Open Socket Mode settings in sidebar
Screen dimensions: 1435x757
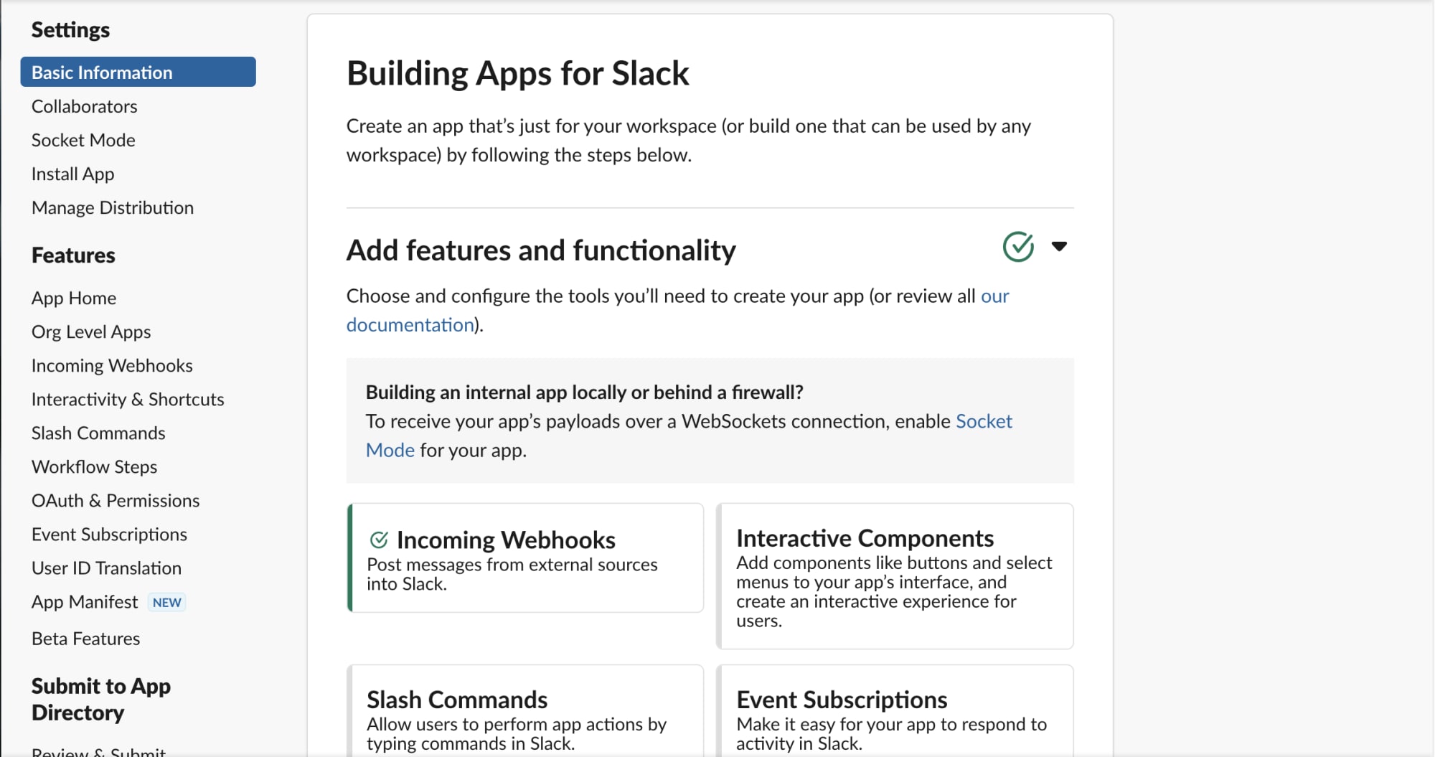(83, 140)
